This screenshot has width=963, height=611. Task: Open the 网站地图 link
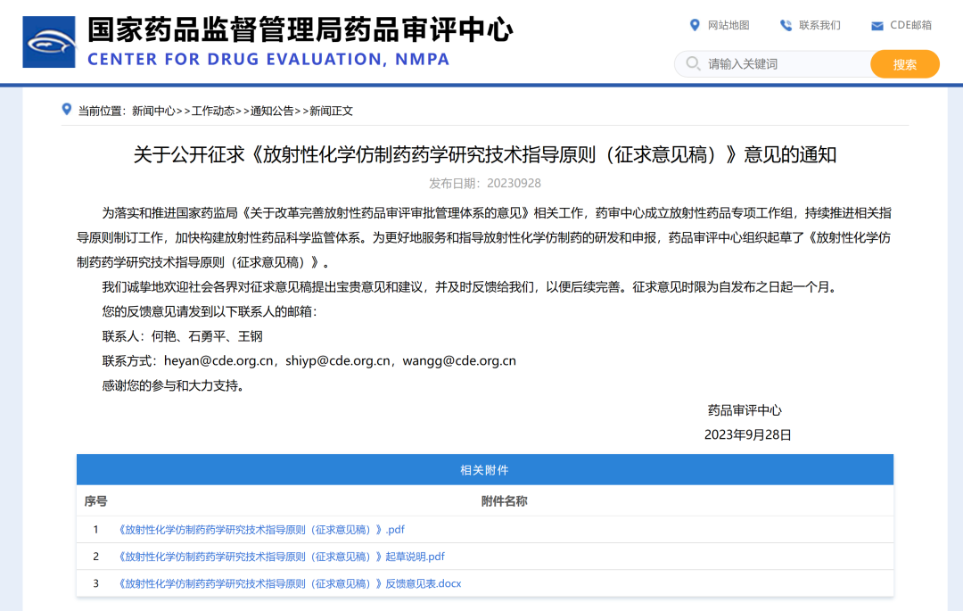(728, 25)
